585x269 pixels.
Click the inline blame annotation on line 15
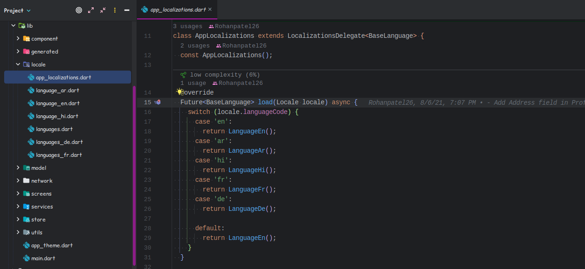pos(477,102)
